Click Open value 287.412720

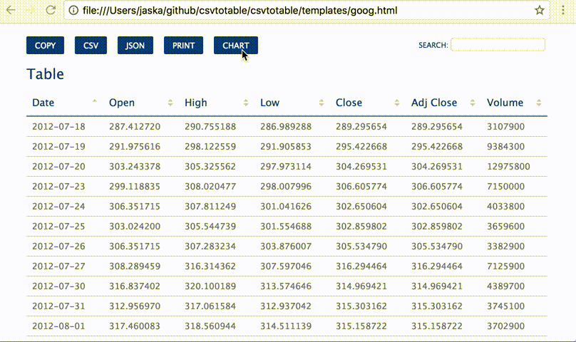[x=135, y=126]
